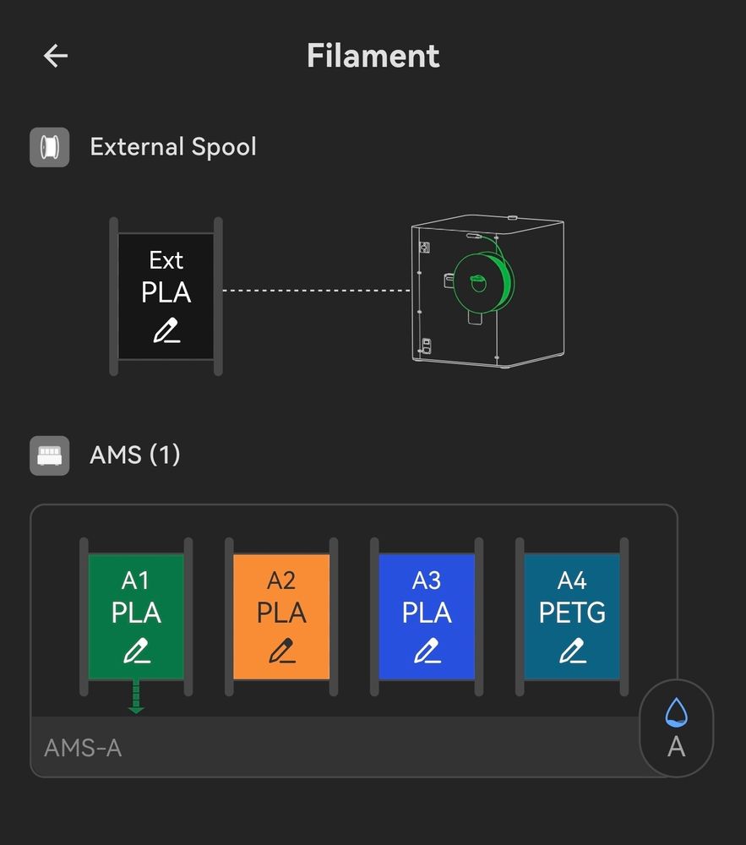Edit the A4 PETG filament
The width and height of the screenshot is (746, 845).
572,650
